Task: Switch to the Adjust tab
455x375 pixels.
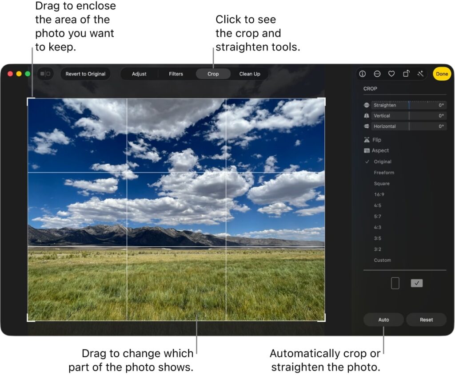Action: click(139, 74)
